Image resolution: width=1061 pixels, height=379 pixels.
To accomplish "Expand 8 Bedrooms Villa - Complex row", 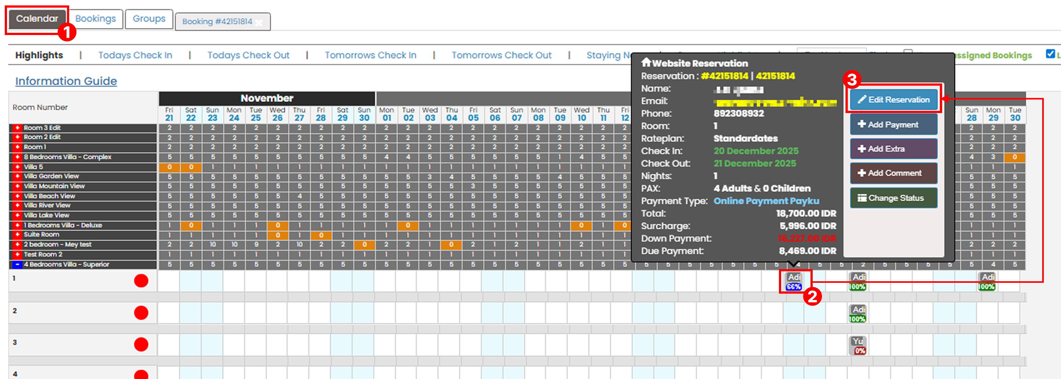I will tap(17, 157).
